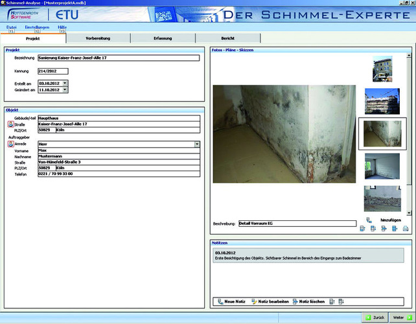The image size is (416, 324).
Task: Click the printer icon under the photo thumbnails
Action: point(406,229)
